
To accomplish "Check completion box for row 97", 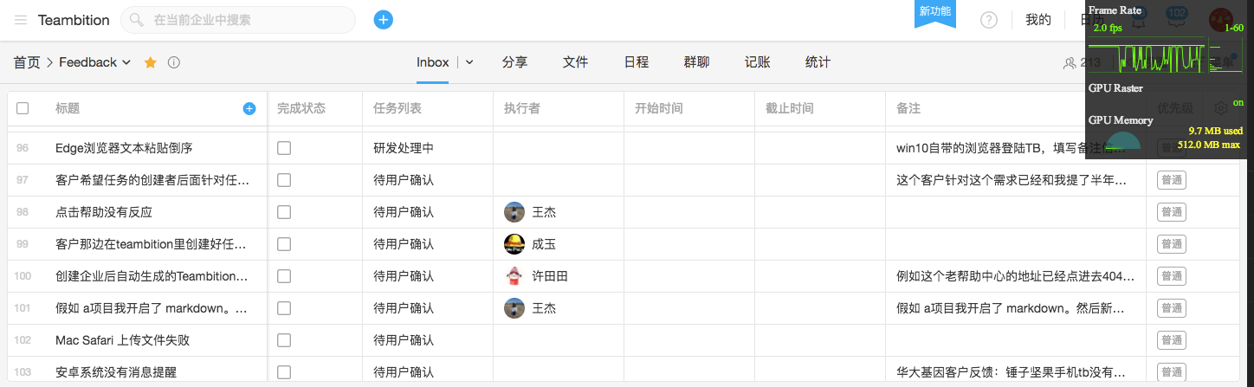I will (x=284, y=180).
